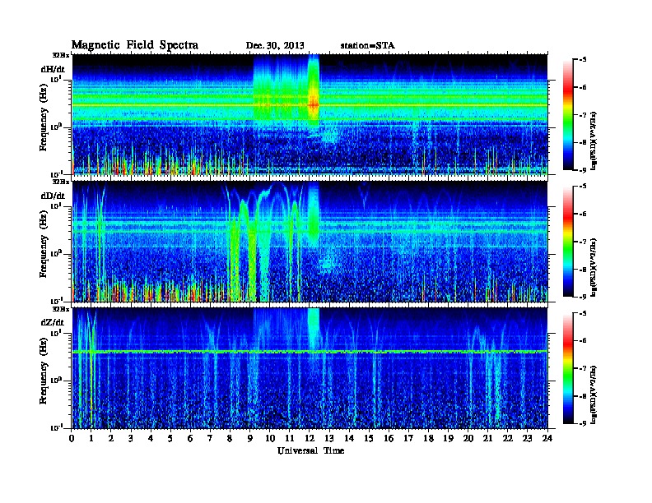
Task: Click hour tick label "3" on time axis
Action: [131, 438]
